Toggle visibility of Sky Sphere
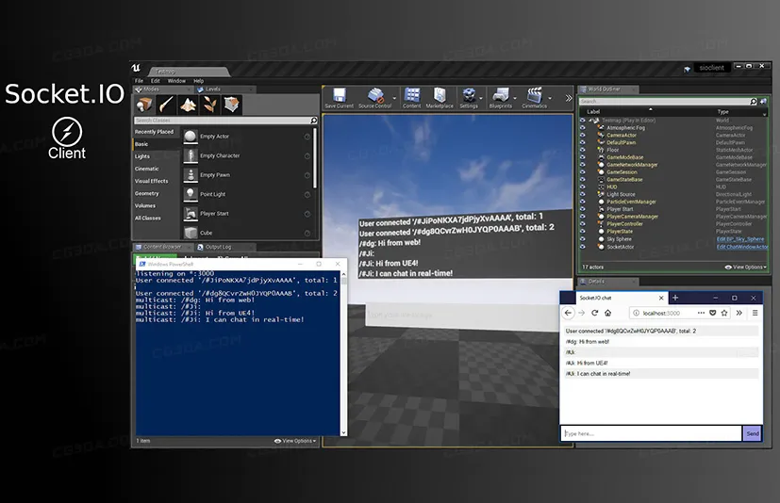Image resolution: width=780 pixels, height=503 pixels. (583, 239)
